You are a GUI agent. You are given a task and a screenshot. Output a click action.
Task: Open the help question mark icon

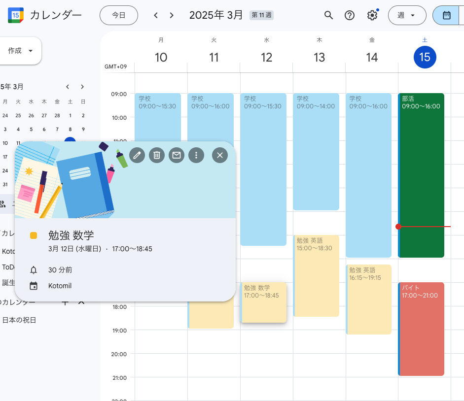coord(350,15)
